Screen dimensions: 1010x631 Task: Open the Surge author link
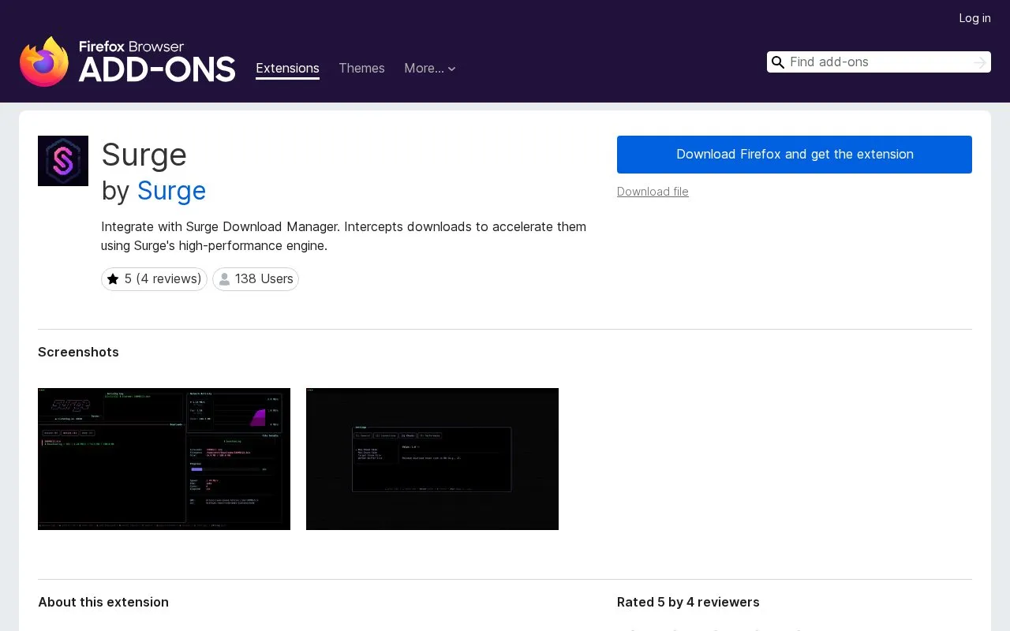[171, 191]
